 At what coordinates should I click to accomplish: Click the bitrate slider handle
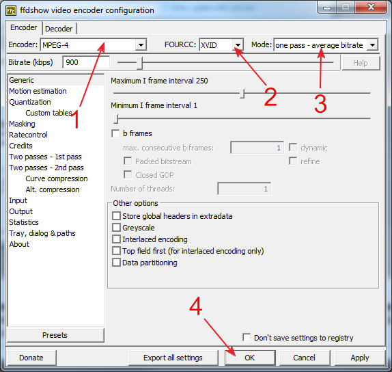point(140,63)
